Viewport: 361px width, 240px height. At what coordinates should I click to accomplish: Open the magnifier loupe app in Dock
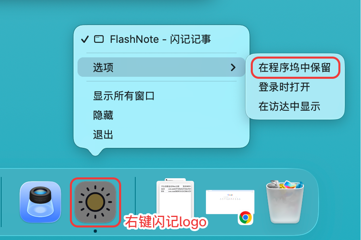[40, 202]
